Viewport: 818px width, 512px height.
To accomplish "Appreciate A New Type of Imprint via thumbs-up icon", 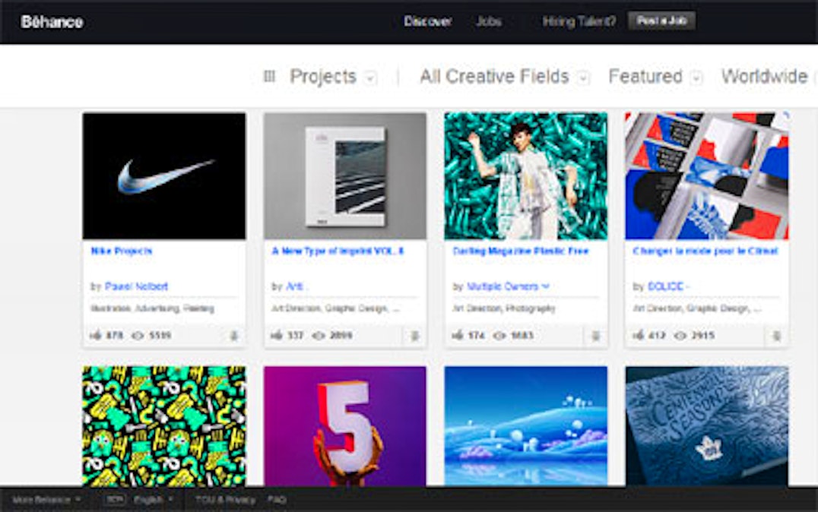I will click(x=277, y=335).
